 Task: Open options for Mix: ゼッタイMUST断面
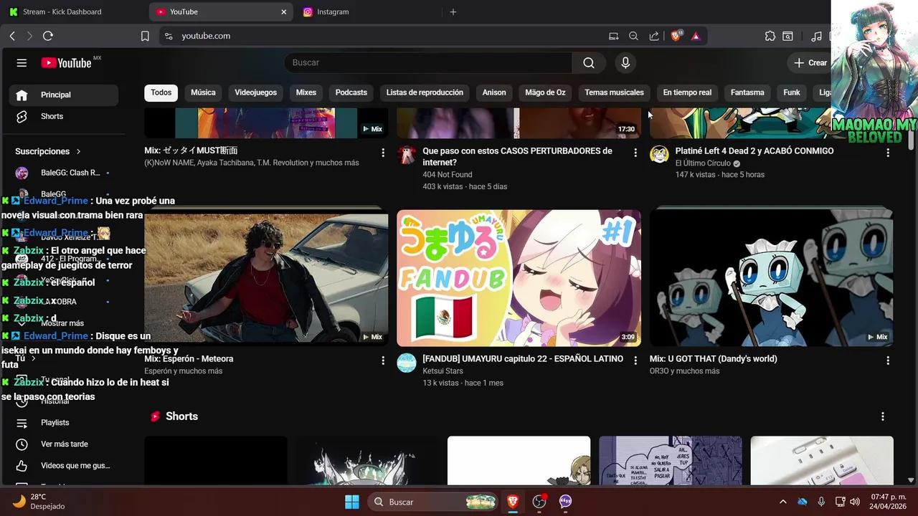(383, 153)
